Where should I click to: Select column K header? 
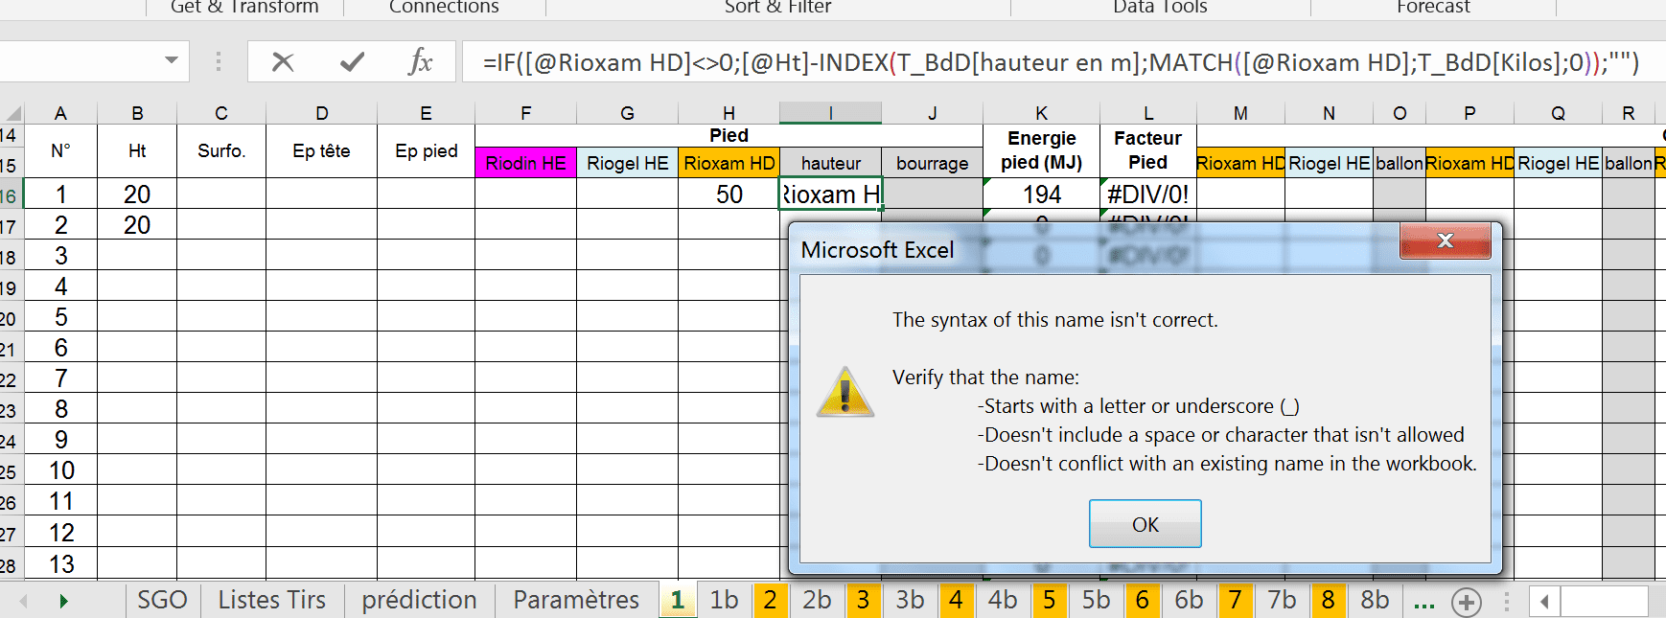click(1041, 113)
